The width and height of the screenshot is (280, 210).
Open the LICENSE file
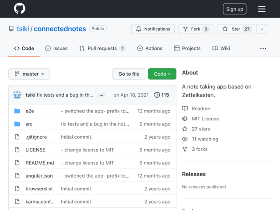tap(35, 150)
